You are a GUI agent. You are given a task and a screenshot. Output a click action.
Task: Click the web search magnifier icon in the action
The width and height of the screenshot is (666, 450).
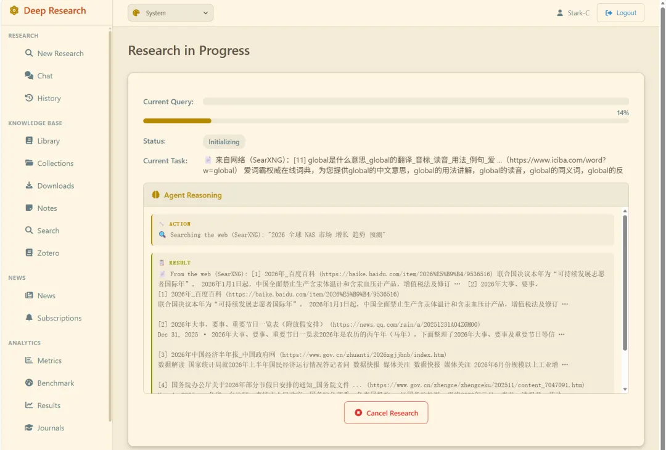click(x=162, y=234)
